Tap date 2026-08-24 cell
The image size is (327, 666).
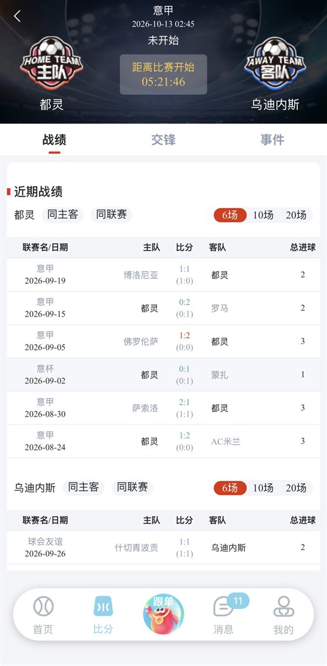click(45, 447)
